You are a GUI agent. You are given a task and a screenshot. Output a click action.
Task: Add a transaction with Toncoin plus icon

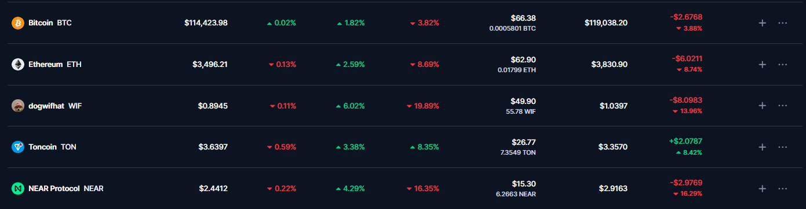pyautogui.click(x=763, y=147)
